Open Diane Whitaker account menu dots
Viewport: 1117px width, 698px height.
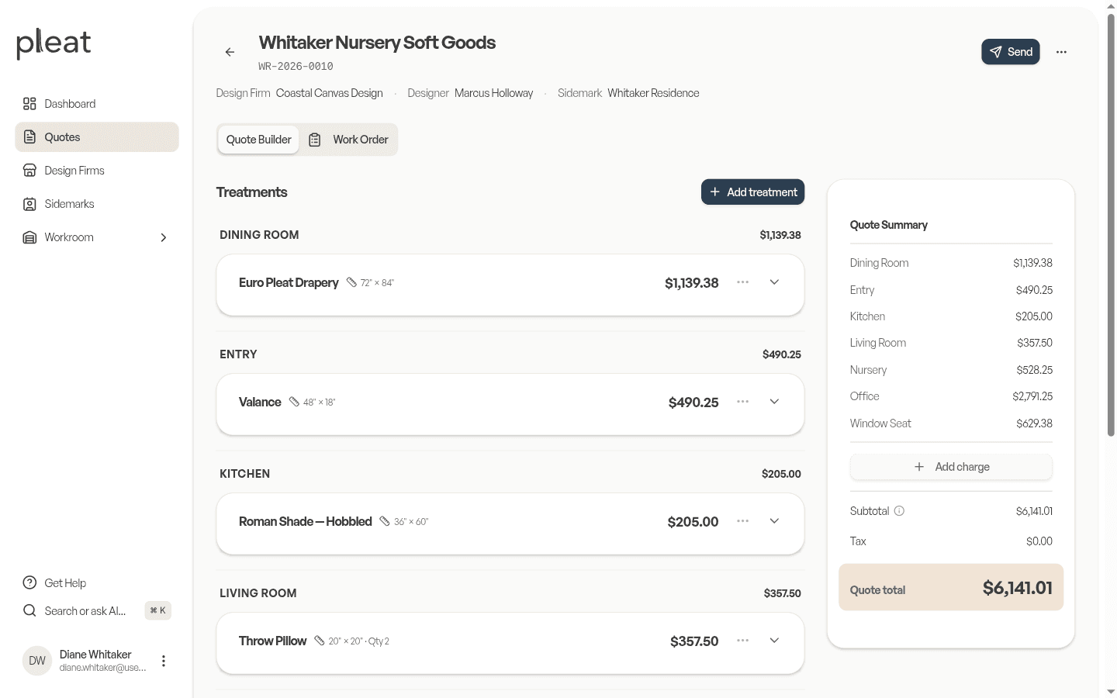coord(164,661)
